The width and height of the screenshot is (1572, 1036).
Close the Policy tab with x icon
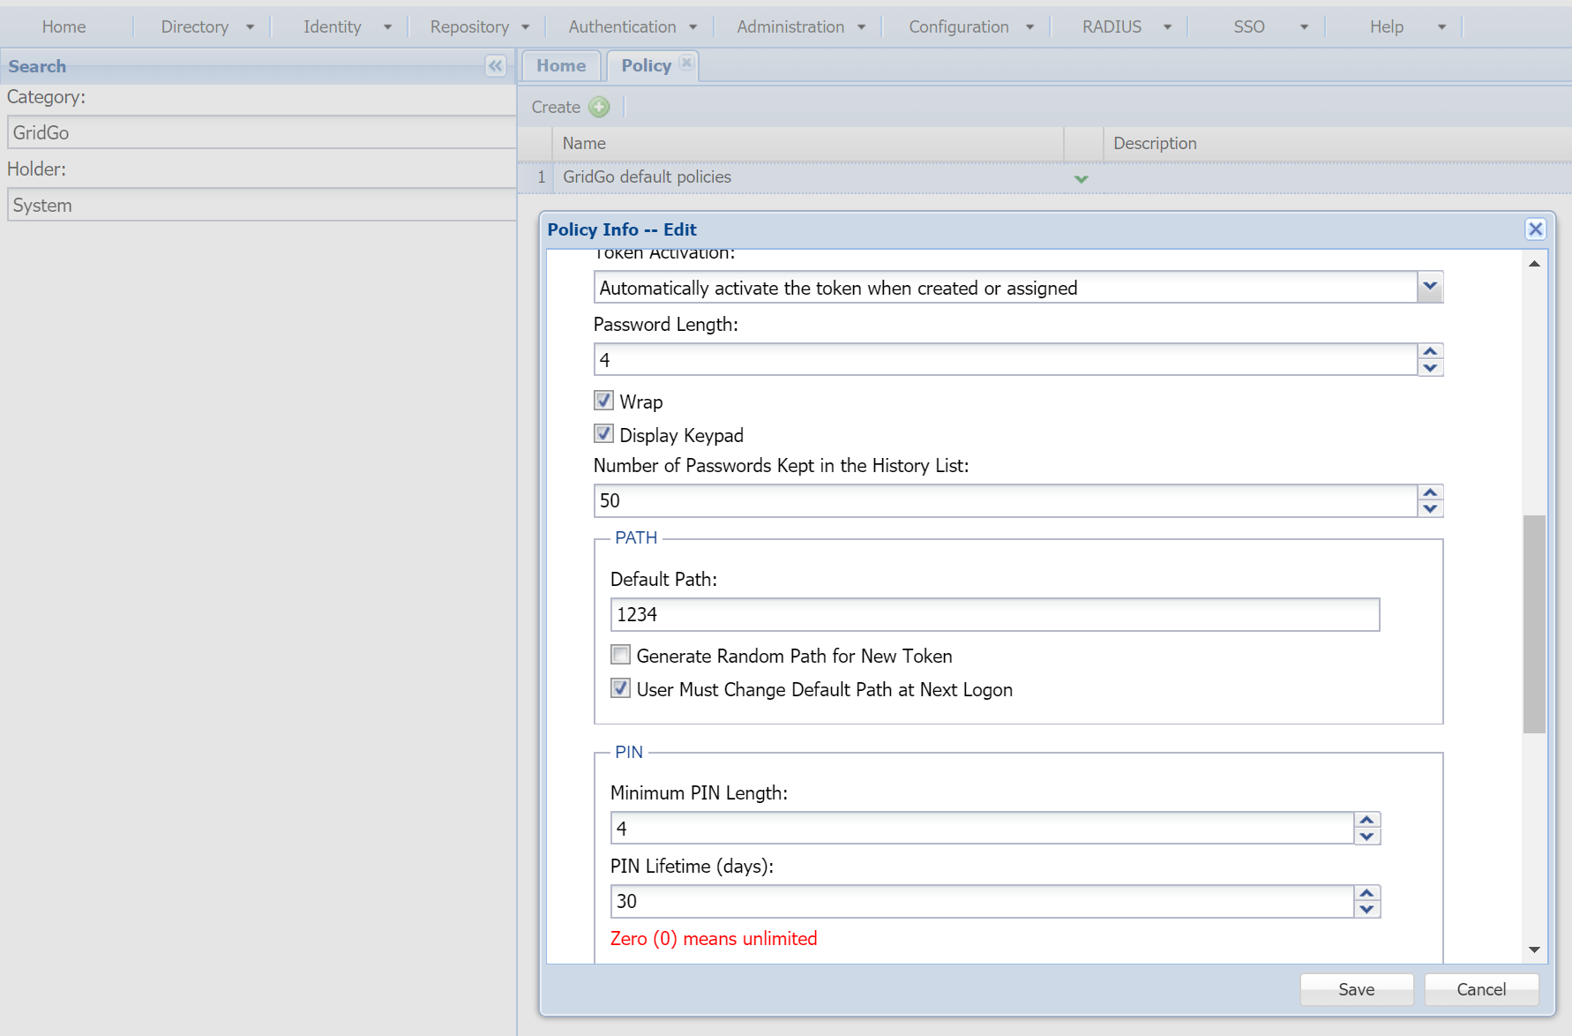tap(686, 63)
